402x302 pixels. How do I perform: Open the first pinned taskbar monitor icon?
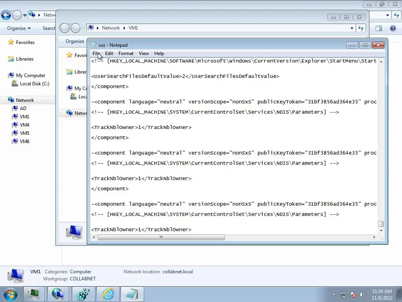click(34, 294)
